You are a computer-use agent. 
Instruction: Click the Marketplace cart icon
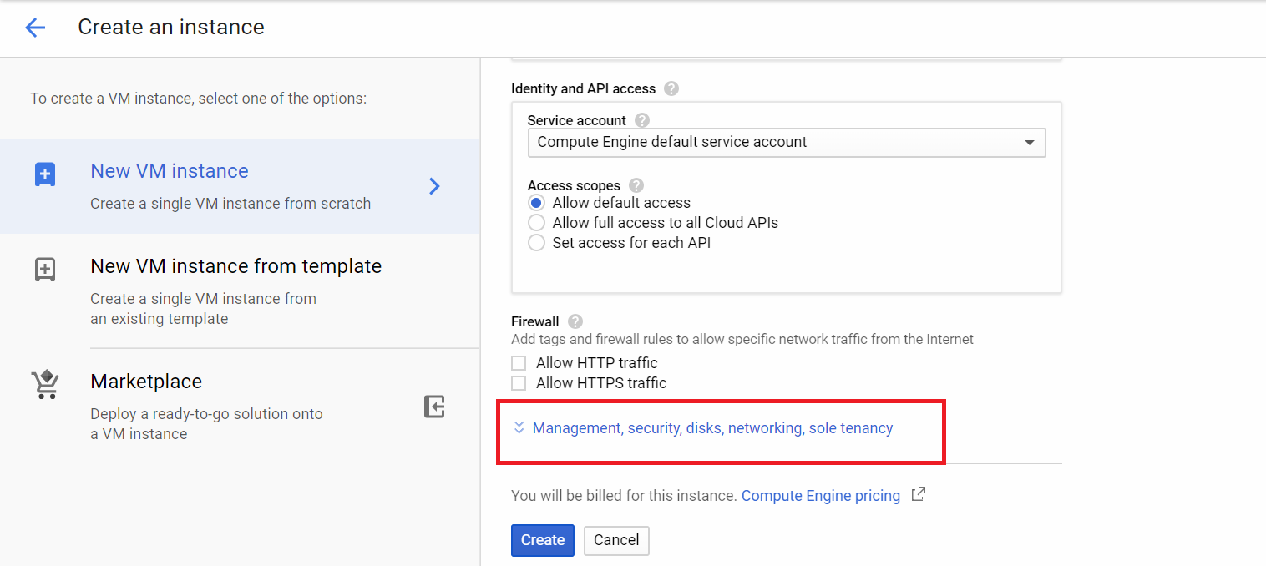(44, 384)
